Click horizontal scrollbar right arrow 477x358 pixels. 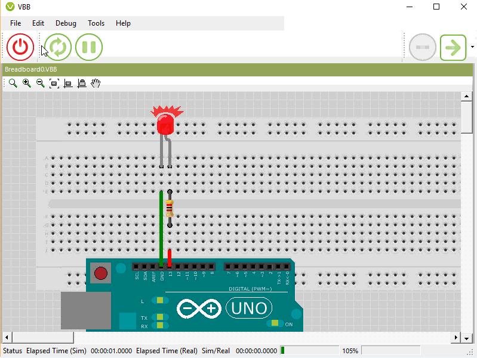pos(456,337)
